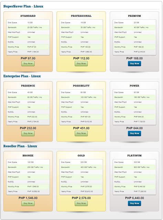Viewport: 163px width, 220px height.
Task: Click Standard's '20 GB Traffic / mo' value
Action: point(35,28)
